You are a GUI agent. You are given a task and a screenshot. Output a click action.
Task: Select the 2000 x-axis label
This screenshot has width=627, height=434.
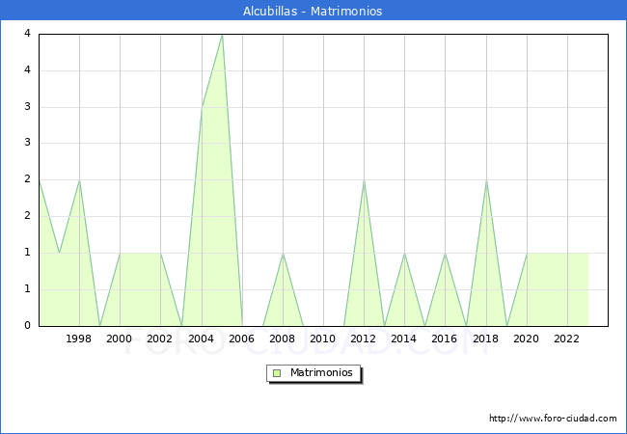[120, 339]
